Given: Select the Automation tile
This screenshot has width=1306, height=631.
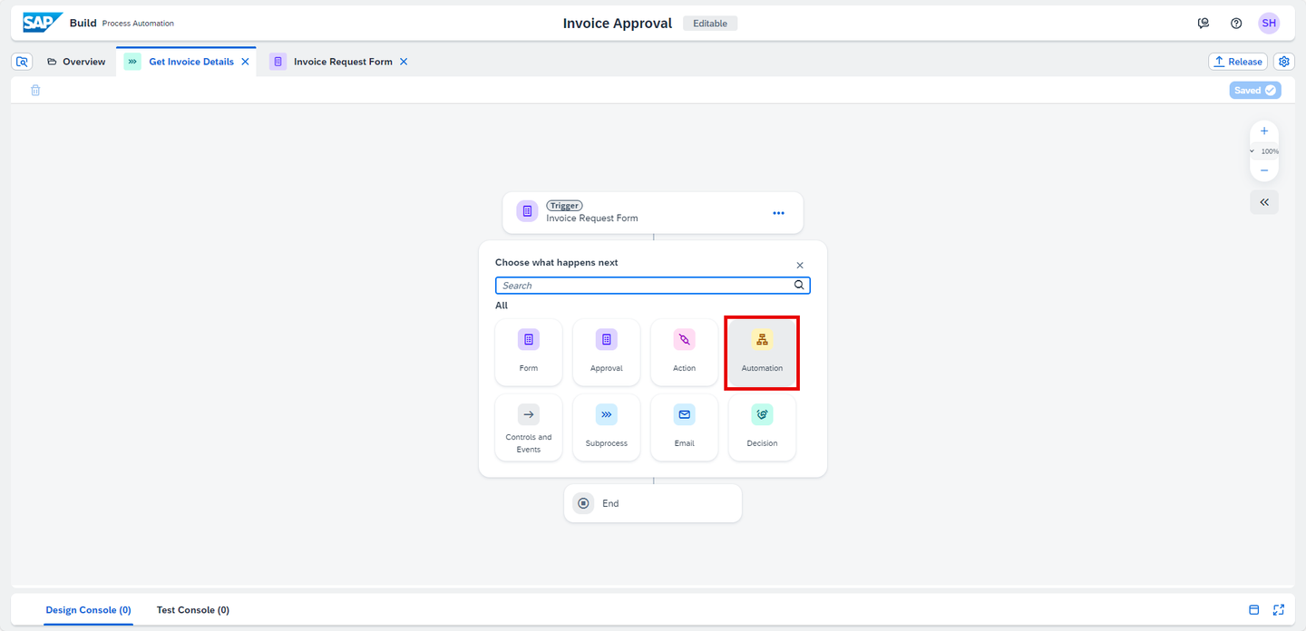Looking at the screenshot, I should pos(762,352).
